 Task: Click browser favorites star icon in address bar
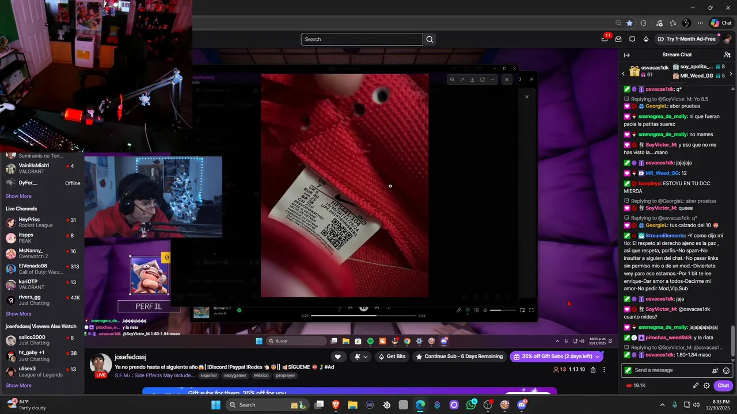(x=629, y=23)
